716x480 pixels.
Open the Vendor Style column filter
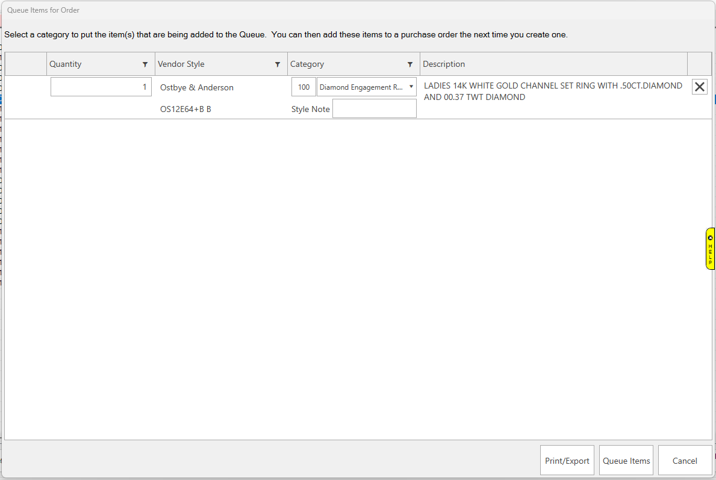(278, 64)
